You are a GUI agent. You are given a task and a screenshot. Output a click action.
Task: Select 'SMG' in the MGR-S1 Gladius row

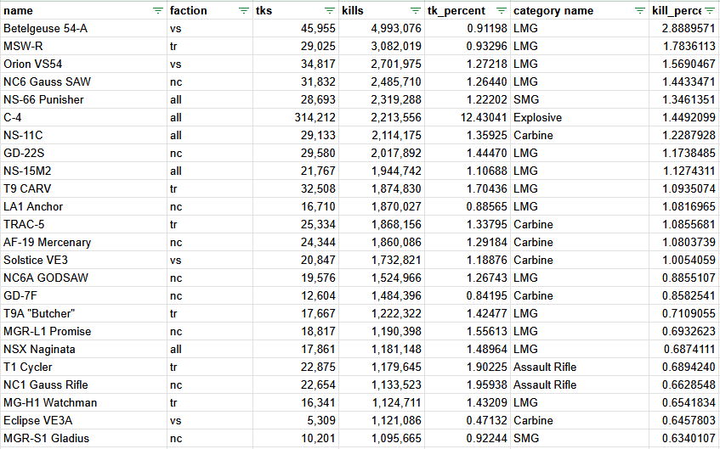click(580, 439)
